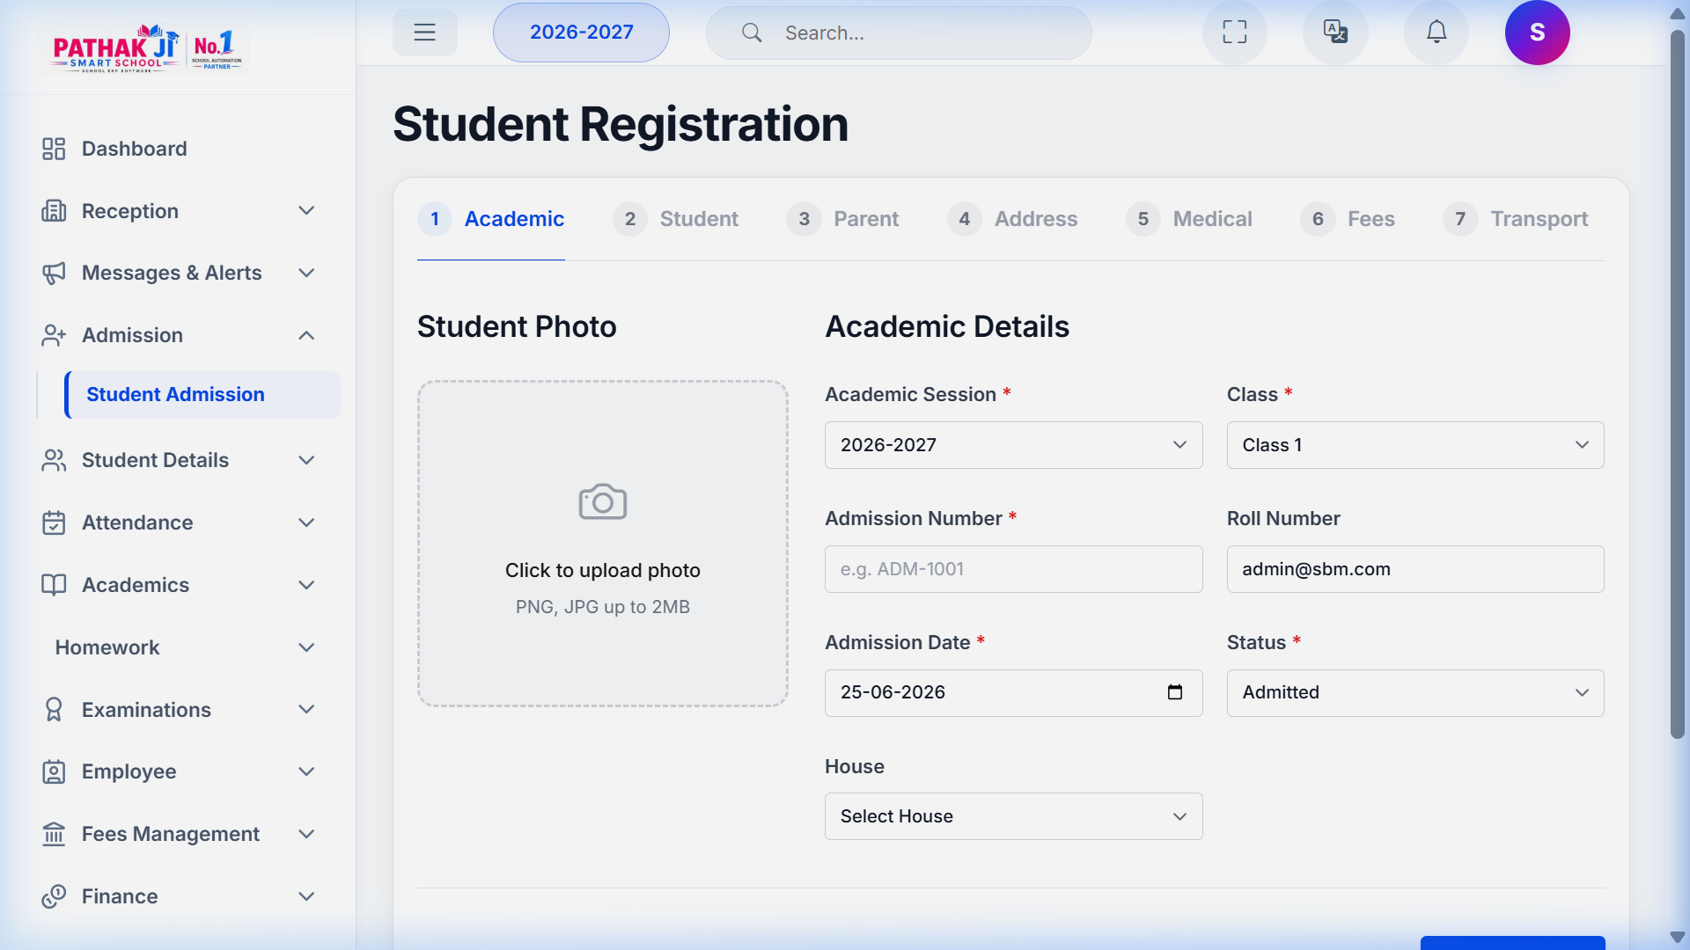Click the Employee badge icon
1690x950 pixels.
pos(54,771)
